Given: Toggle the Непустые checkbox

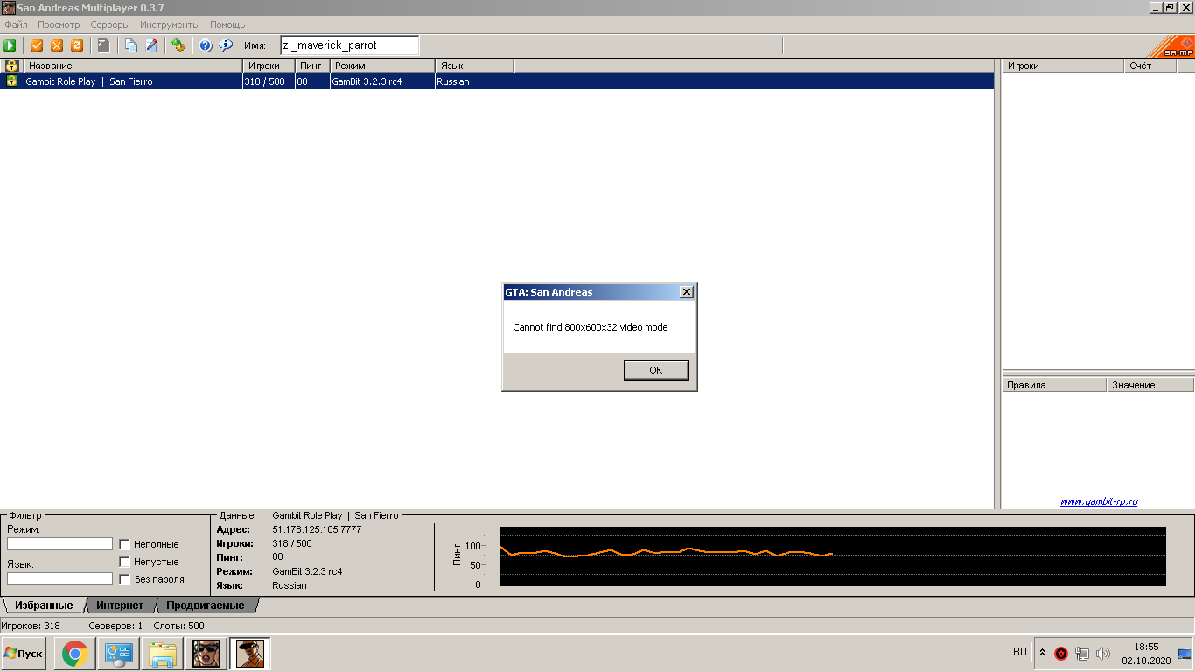Looking at the screenshot, I should click(124, 562).
